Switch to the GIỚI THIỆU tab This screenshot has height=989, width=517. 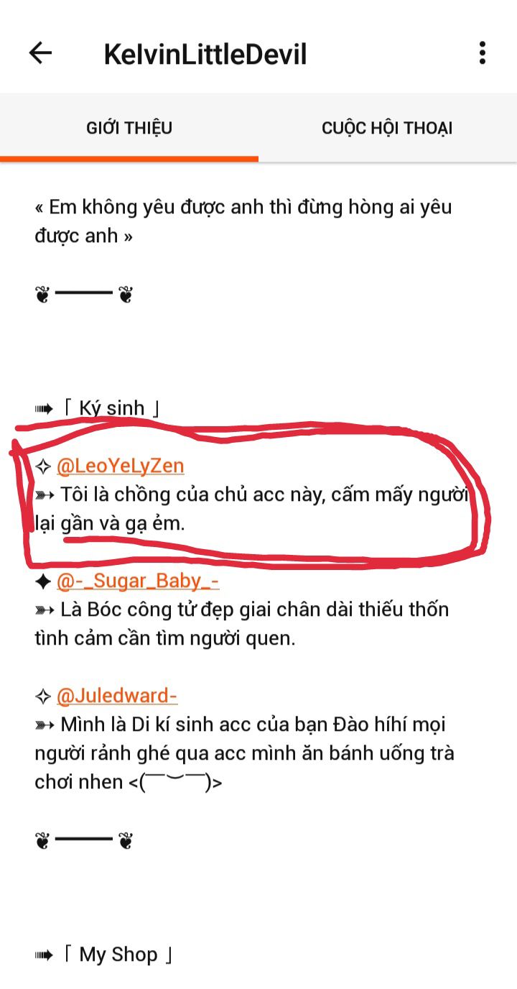coord(129,129)
